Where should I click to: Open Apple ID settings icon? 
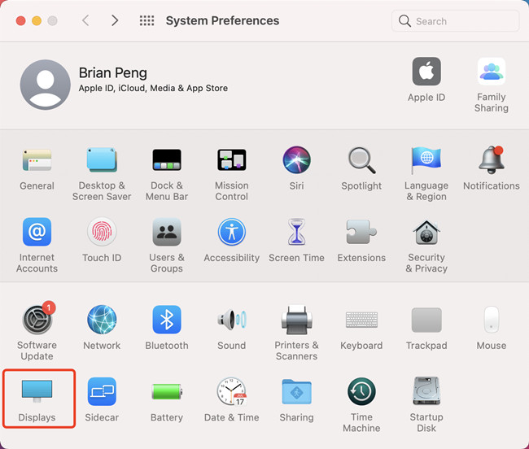pyautogui.click(x=426, y=71)
